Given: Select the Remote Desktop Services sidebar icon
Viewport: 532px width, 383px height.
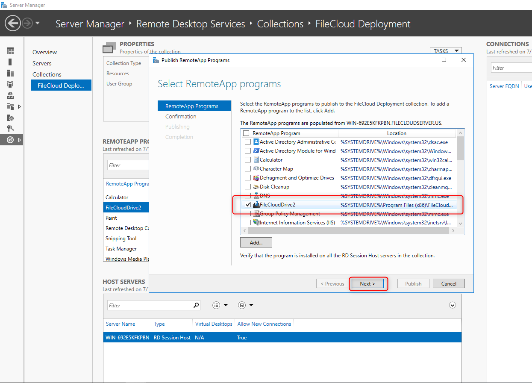Looking at the screenshot, I should point(10,140).
